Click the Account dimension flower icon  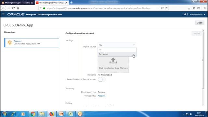click(x=10, y=43)
